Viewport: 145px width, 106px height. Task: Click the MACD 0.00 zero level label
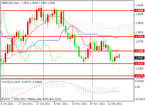click(x=137, y=87)
